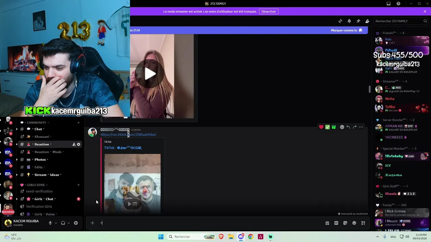React with the green checkmark emoji
Image resolution: width=431 pixels, height=242 pixels.
tap(327, 127)
